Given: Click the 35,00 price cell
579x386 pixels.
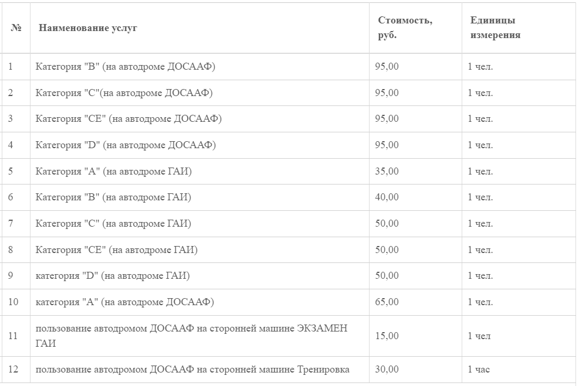Looking at the screenshot, I should [387, 172].
